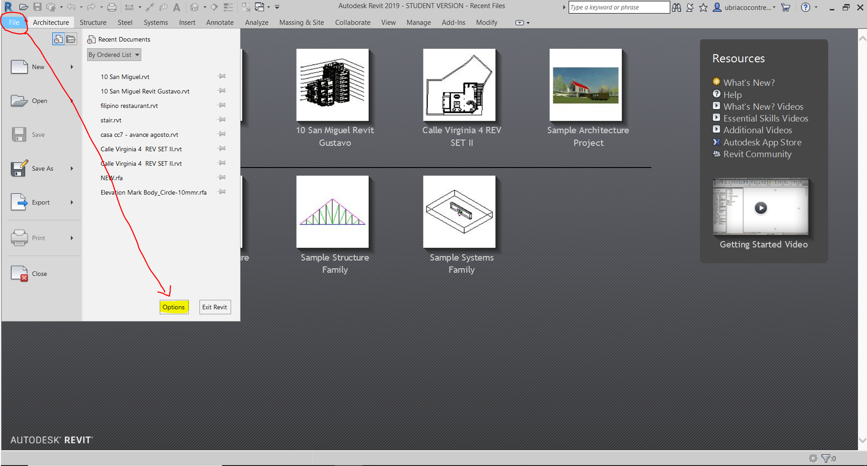Select the Collaborate ribbon tab

[x=352, y=23]
